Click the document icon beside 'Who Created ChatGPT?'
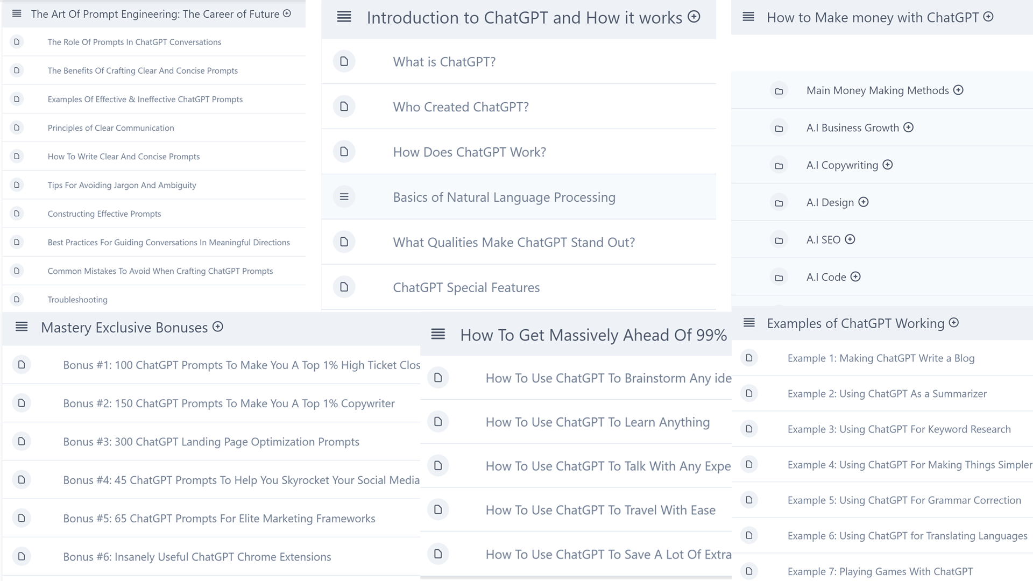This screenshot has width=1033, height=581. click(344, 107)
